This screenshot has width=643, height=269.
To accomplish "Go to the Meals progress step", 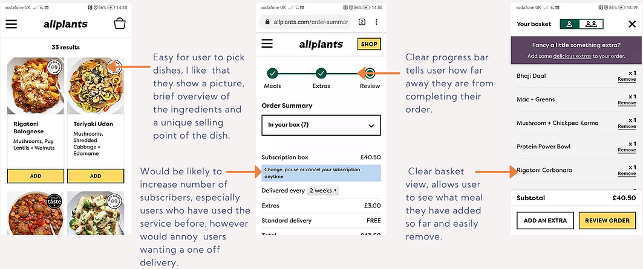I will pyautogui.click(x=272, y=74).
